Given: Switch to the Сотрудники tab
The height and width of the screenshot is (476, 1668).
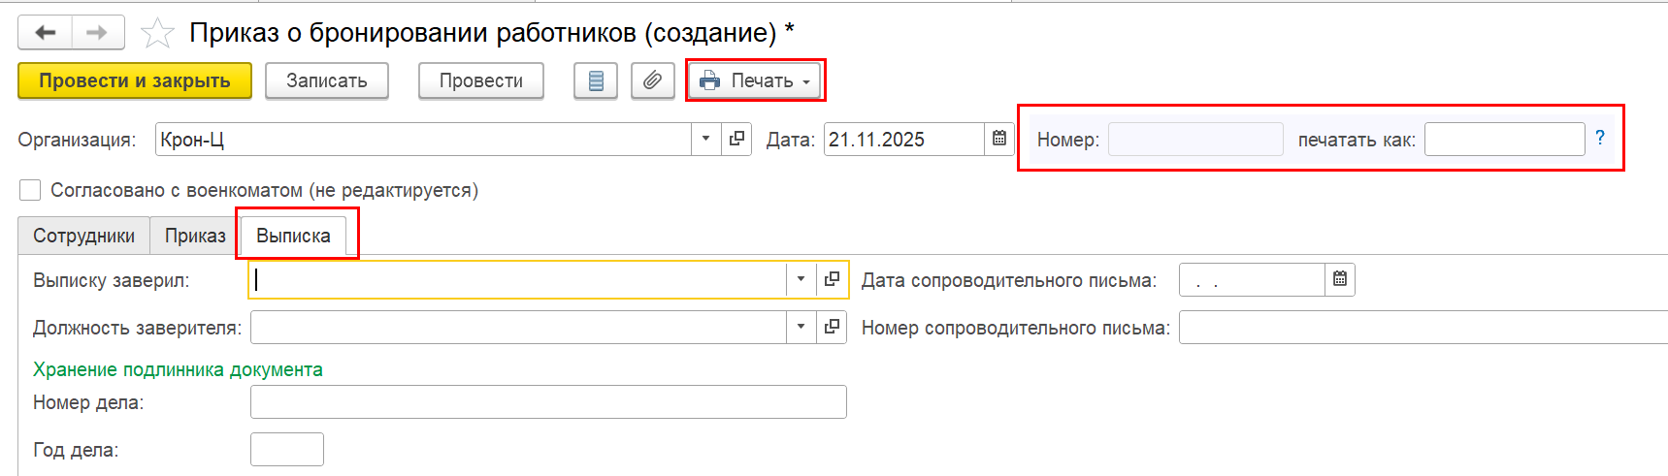Looking at the screenshot, I should click(x=83, y=236).
